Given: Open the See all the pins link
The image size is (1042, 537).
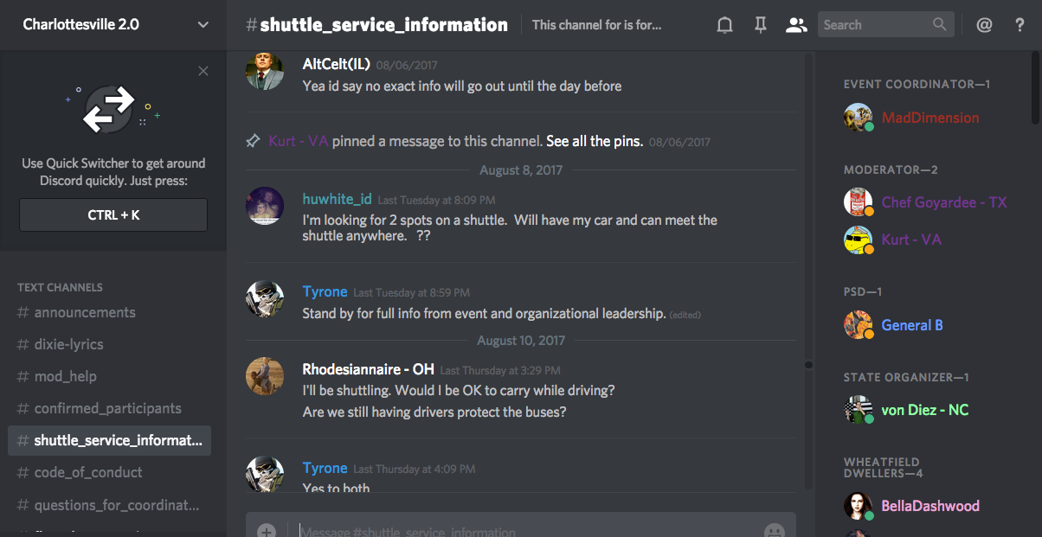Looking at the screenshot, I should 595,141.
